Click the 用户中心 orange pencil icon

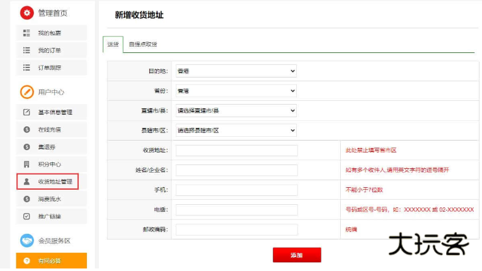click(x=27, y=92)
